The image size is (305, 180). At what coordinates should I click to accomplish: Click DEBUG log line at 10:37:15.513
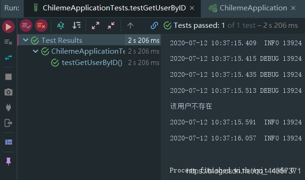click(236, 90)
